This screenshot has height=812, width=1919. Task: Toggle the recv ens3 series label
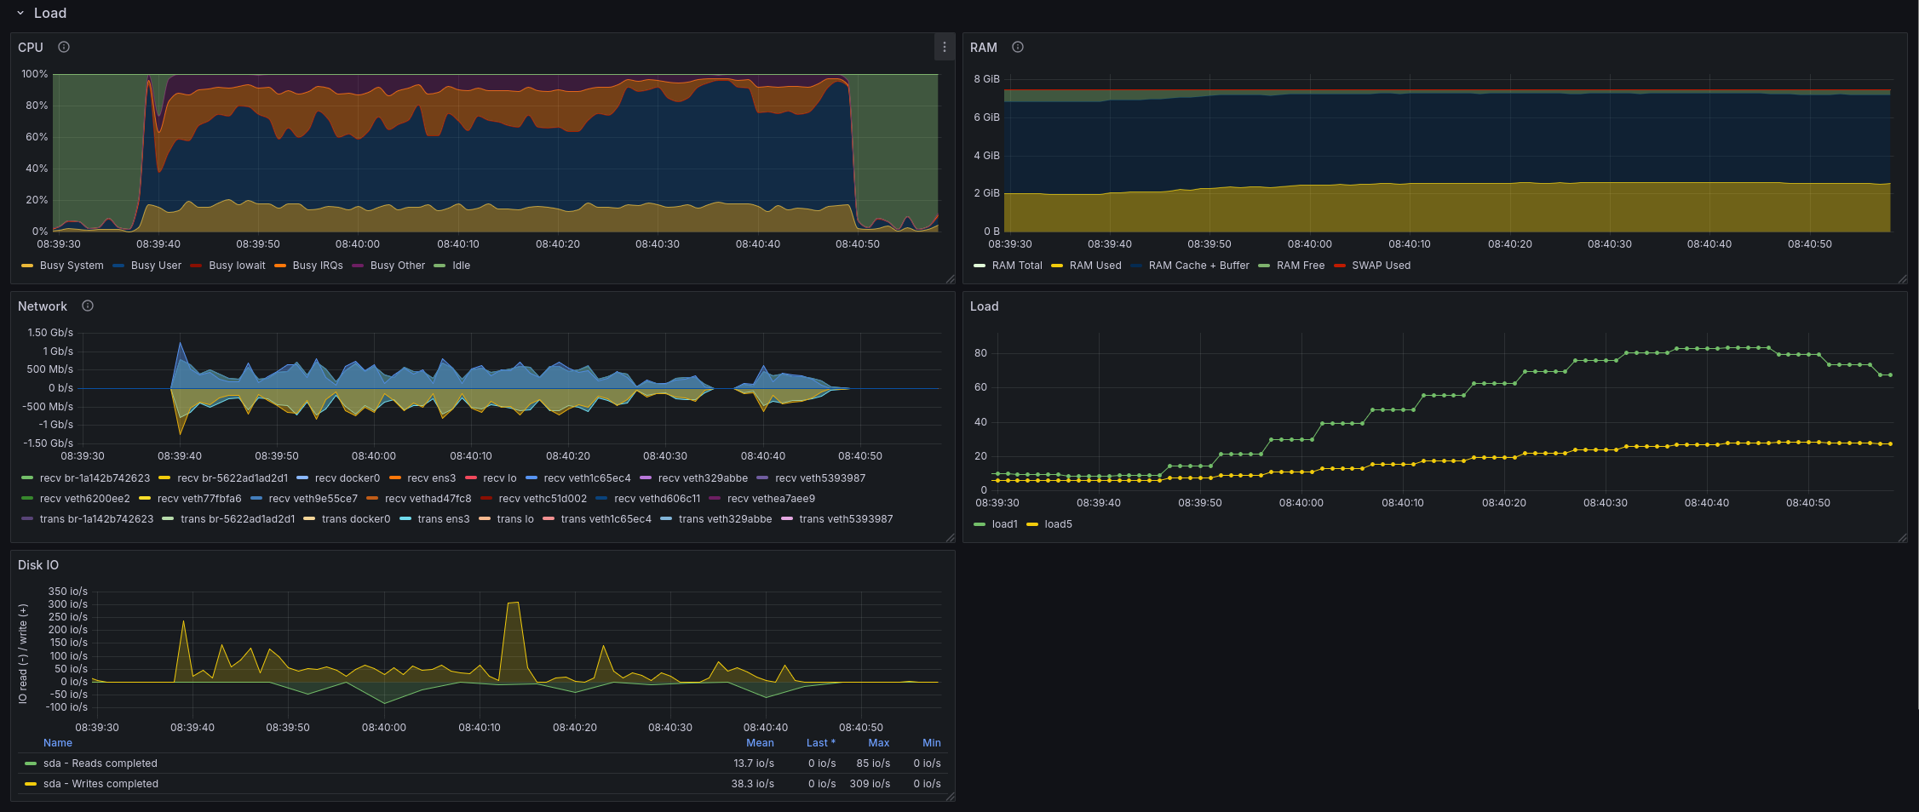coord(432,478)
